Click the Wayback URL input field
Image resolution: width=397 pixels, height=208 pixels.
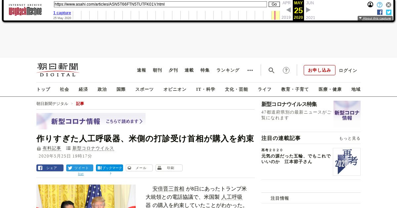(x=160, y=4)
